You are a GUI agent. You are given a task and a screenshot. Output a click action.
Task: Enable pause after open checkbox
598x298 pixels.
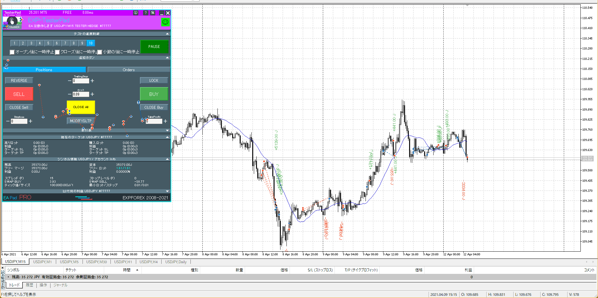12,52
